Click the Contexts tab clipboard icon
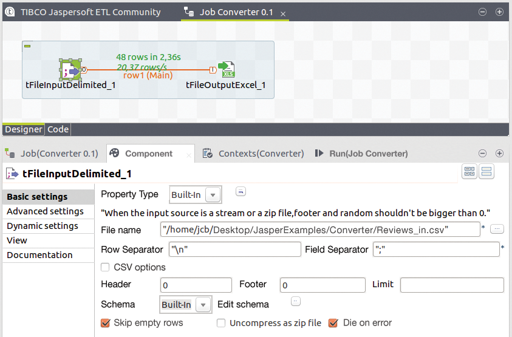Image resolution: width=512 pixels, height=337 pixels. click(x=207, y=153)
